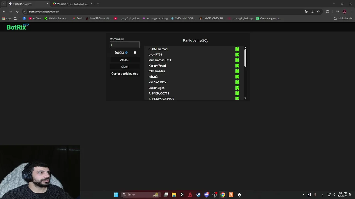The width and height of the screenshot is (355, 199).
Task: Click the Kick icon beside m0hamedus
Action: [237, 71]
